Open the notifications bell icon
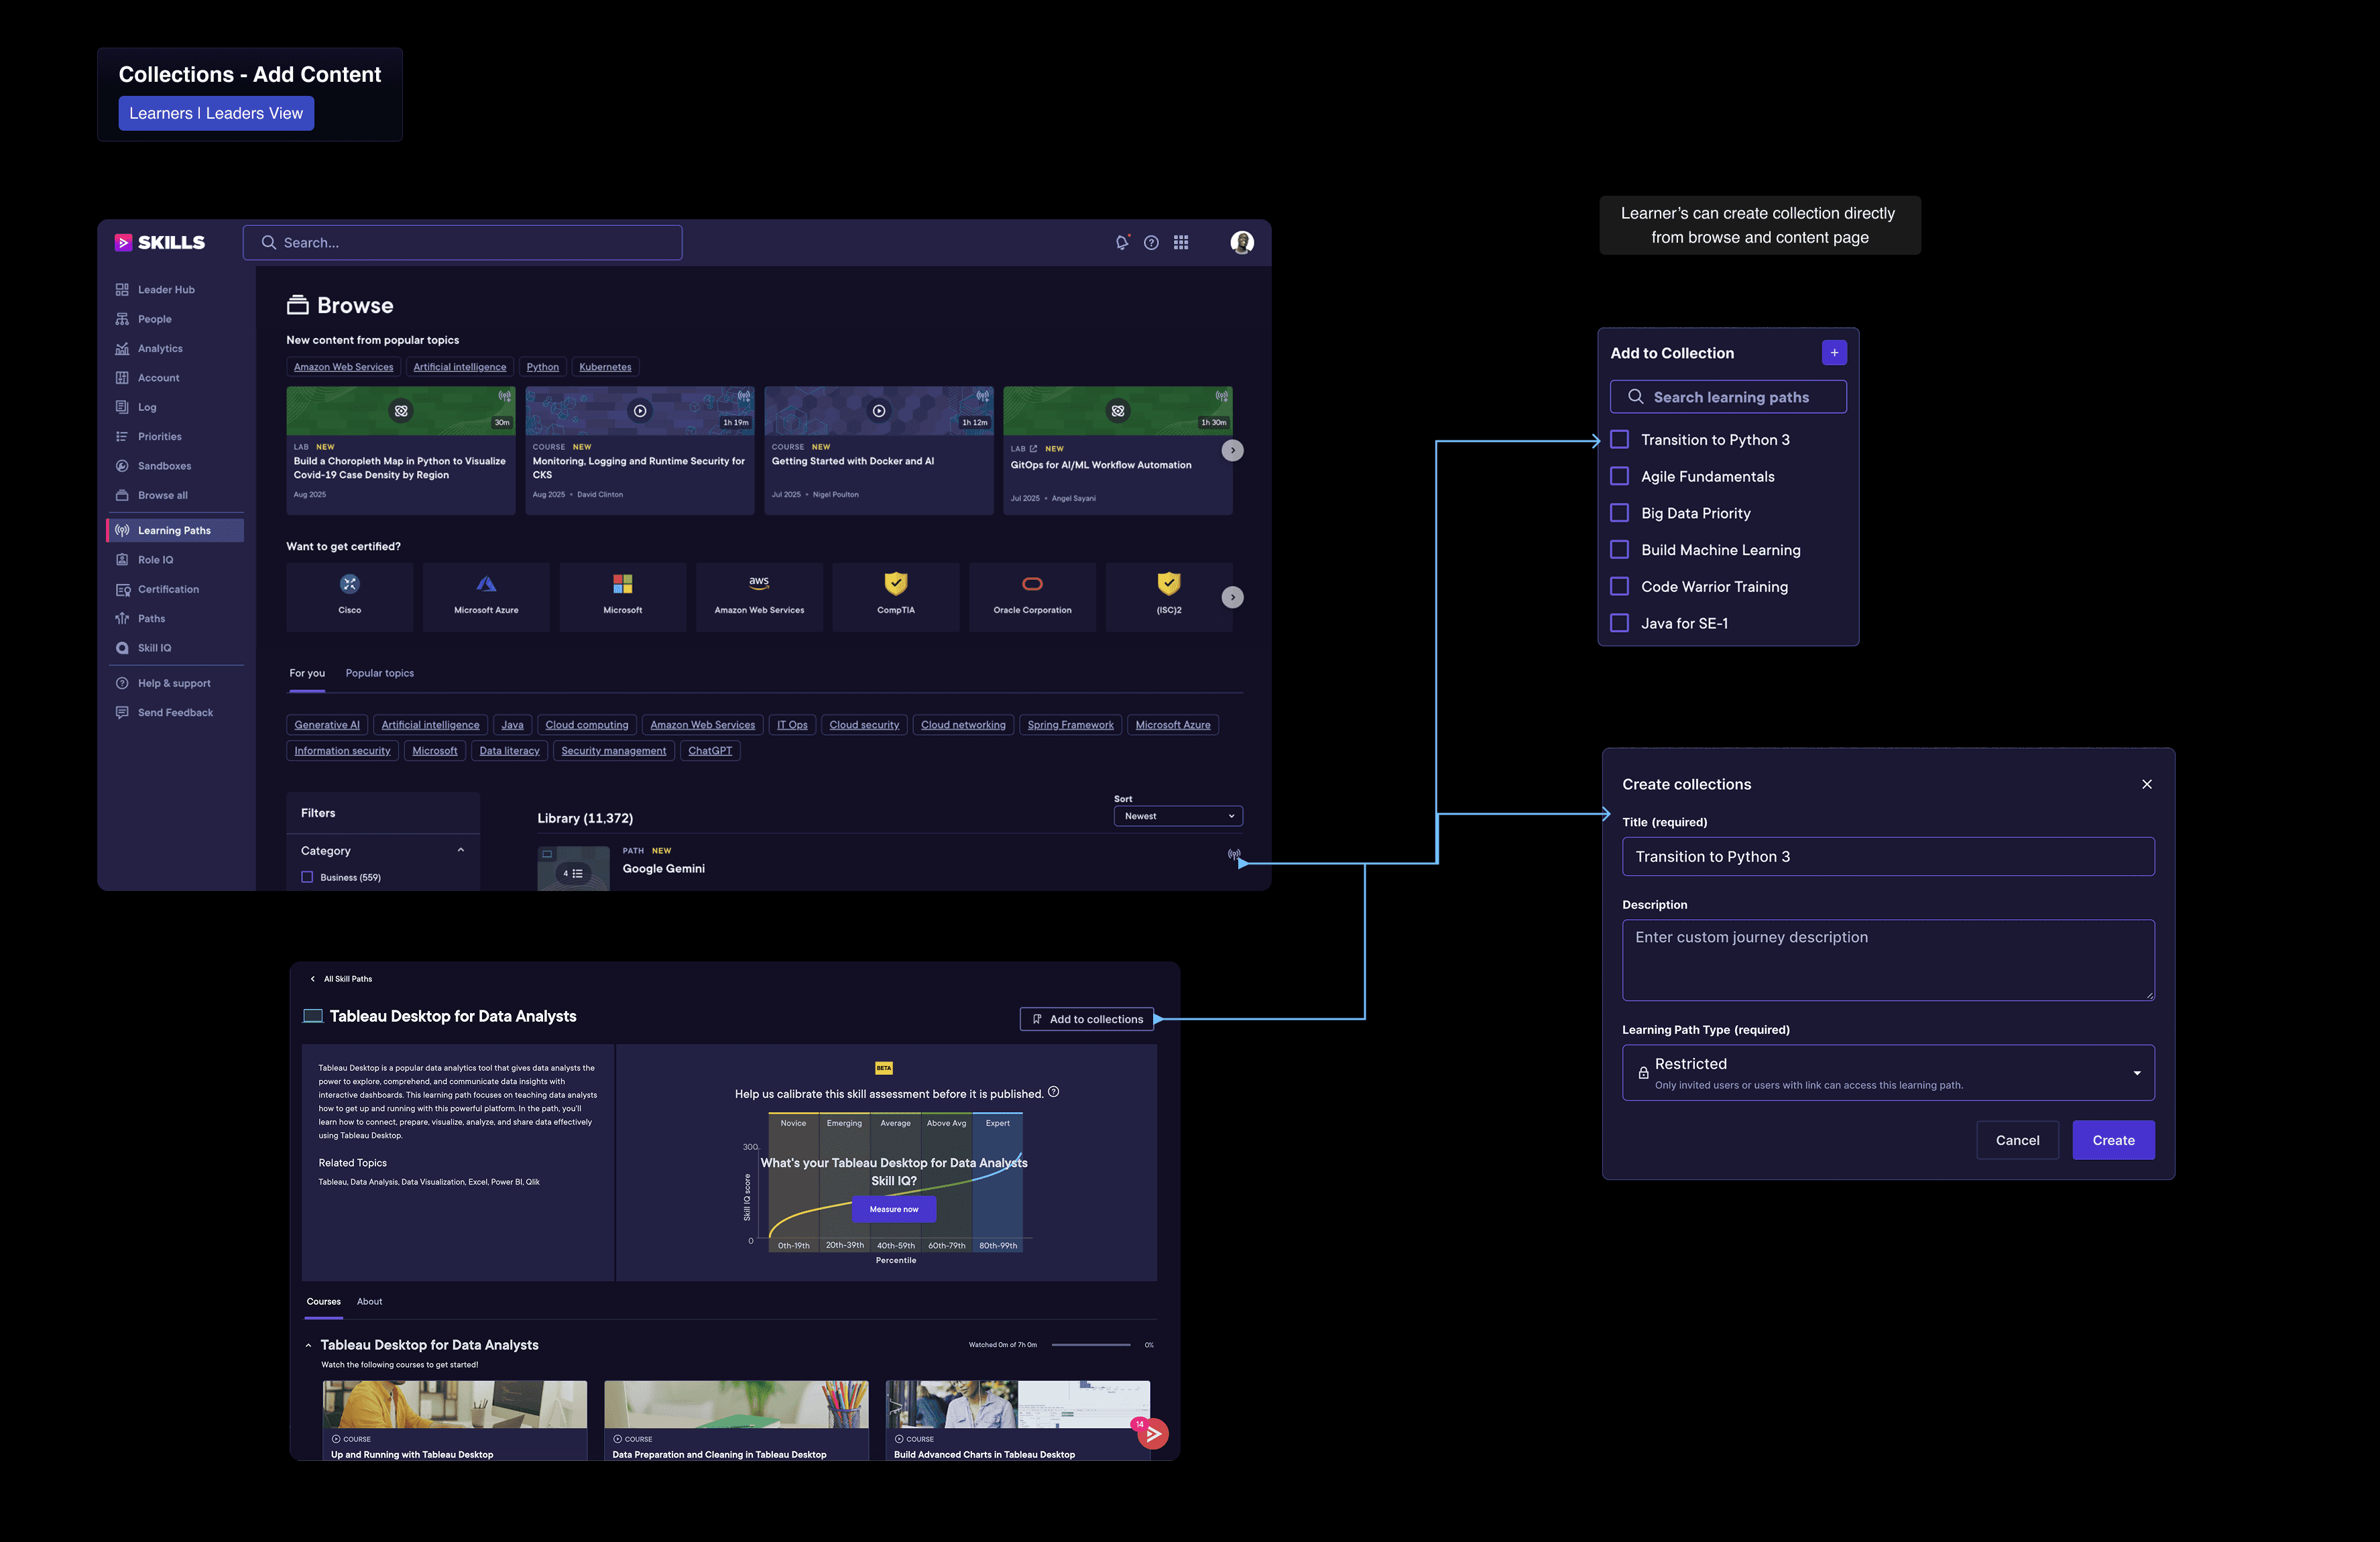Image resolution: width=2380 pixels, height=1542 pixels. click(x=1122, y=243)
